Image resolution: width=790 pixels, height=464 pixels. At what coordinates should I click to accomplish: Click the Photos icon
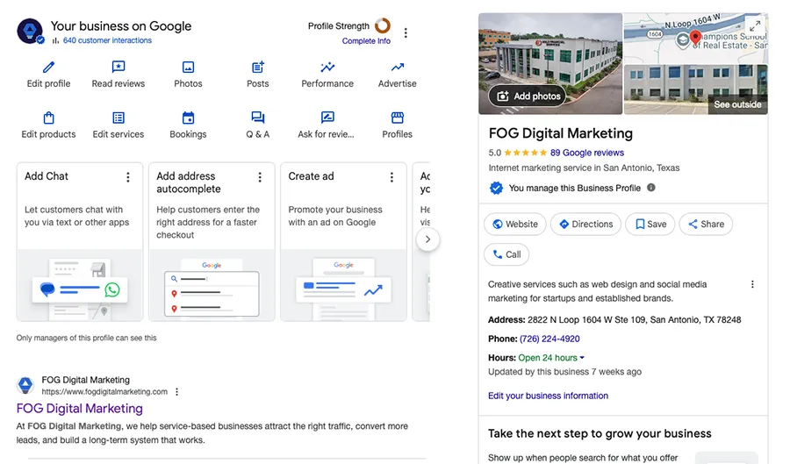(x=188, y=68)
